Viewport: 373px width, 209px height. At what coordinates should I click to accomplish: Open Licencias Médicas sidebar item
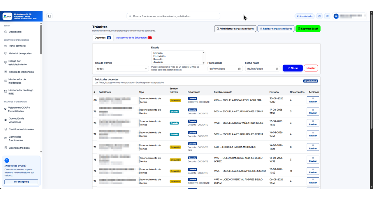(19, 148)
